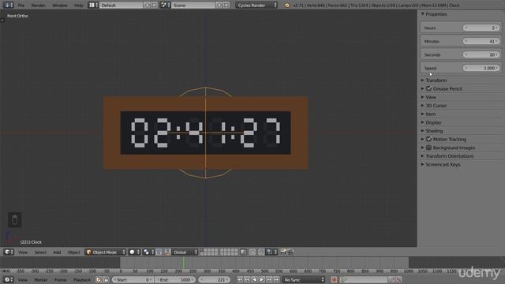The width and height of the screenshot is (505, 284).
Task: Click the Blender logo in info header
Action: click(286, 6)
